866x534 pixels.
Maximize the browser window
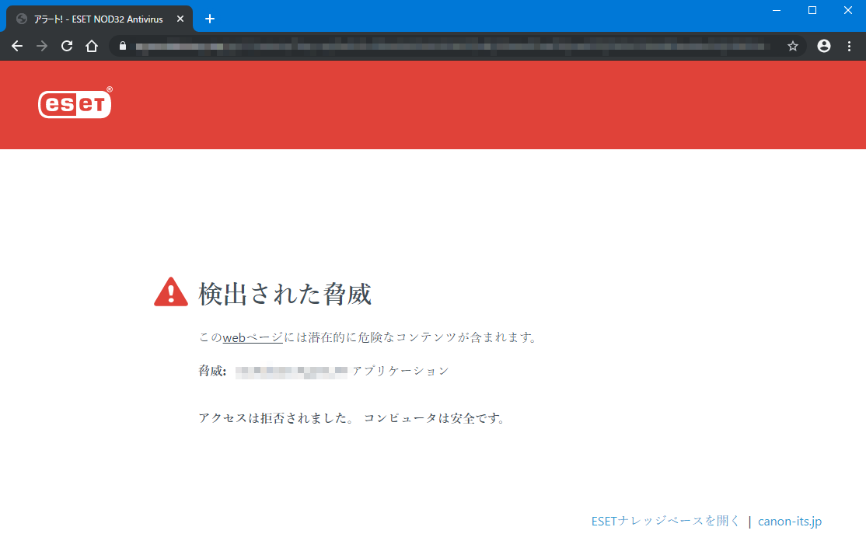tap(812, 10)
